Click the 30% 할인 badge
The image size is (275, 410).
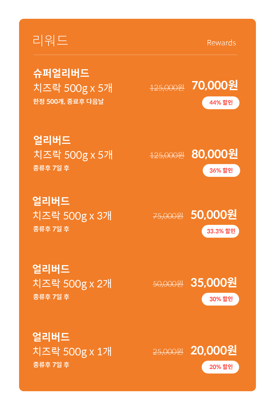(x=220, y=299)
